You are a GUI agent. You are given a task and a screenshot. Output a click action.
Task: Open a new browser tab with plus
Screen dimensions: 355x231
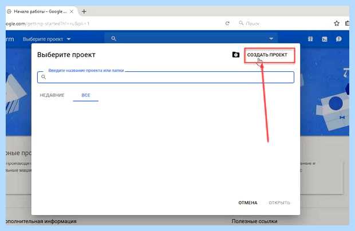84,11
